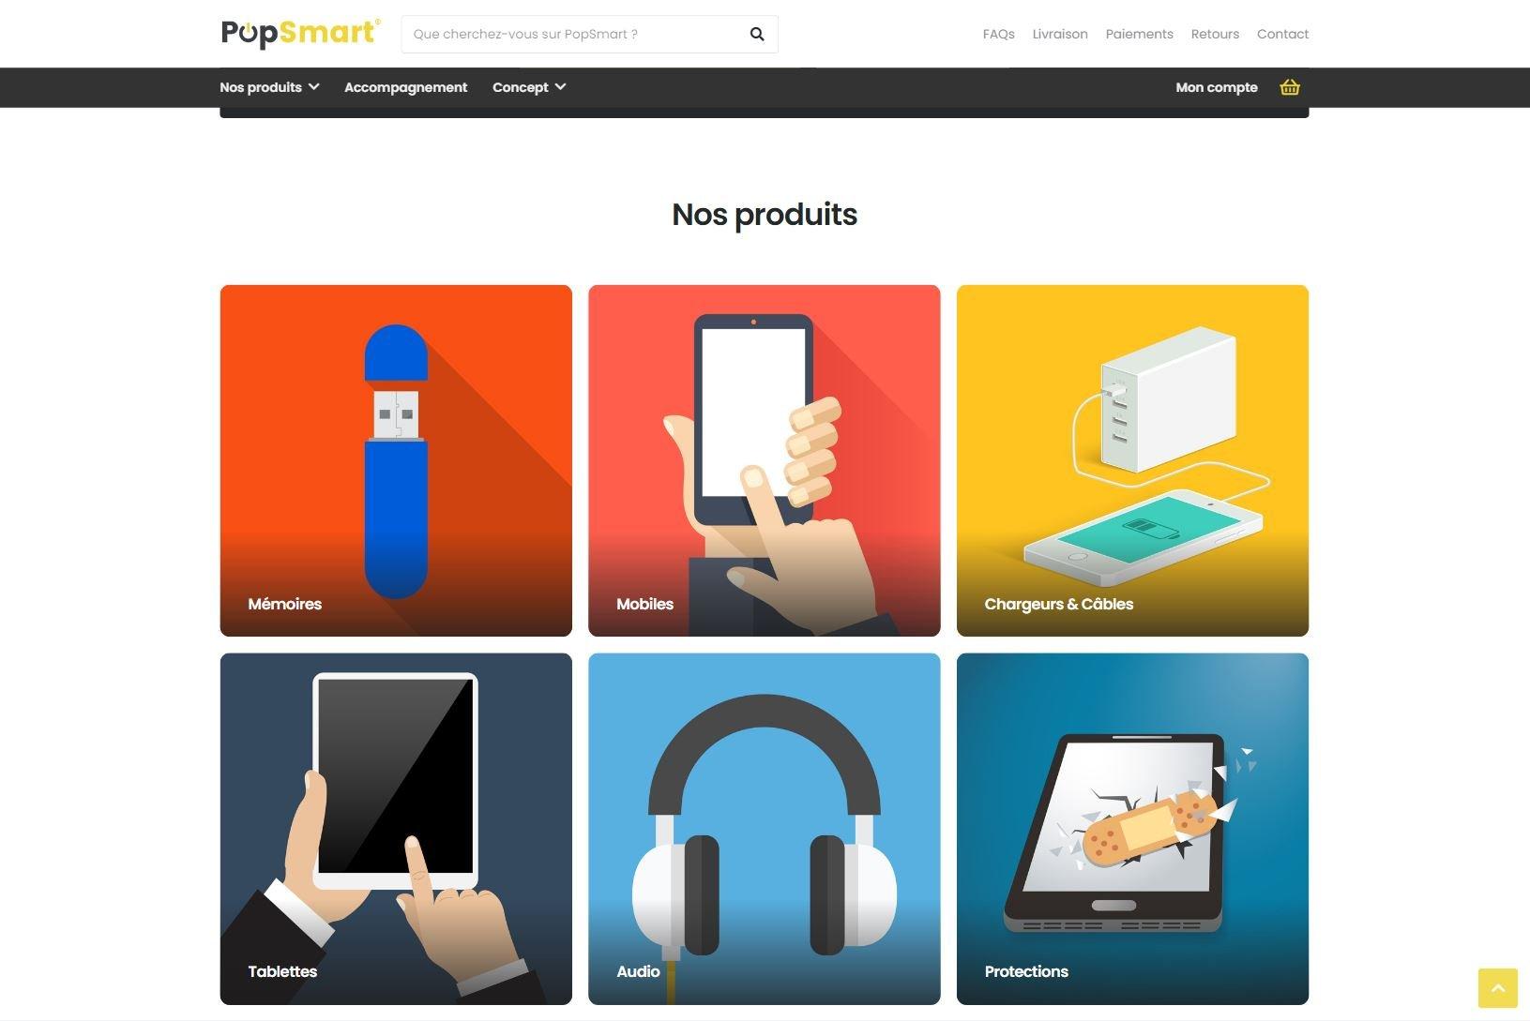The image size is (1530, 1021).
Task: Open the Mémoires USB drive category
Action: point(396,460)
